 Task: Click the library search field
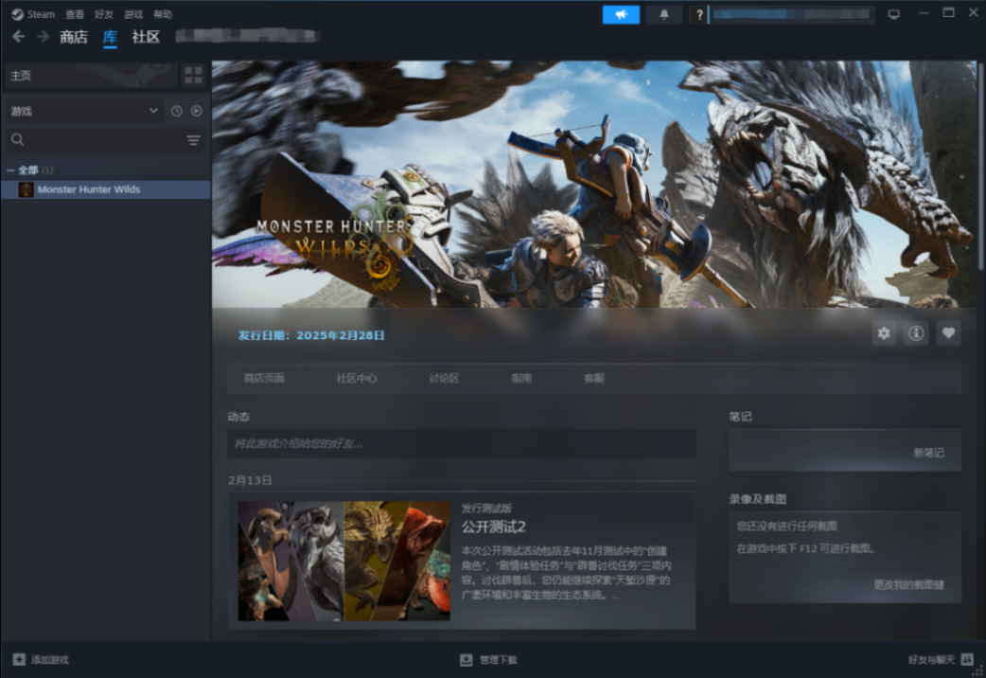(95, 140)
